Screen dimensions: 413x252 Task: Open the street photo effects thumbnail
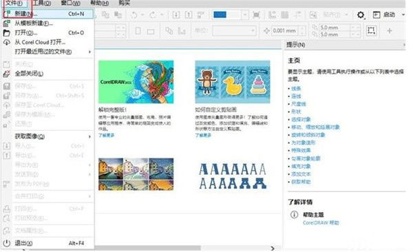136,174
